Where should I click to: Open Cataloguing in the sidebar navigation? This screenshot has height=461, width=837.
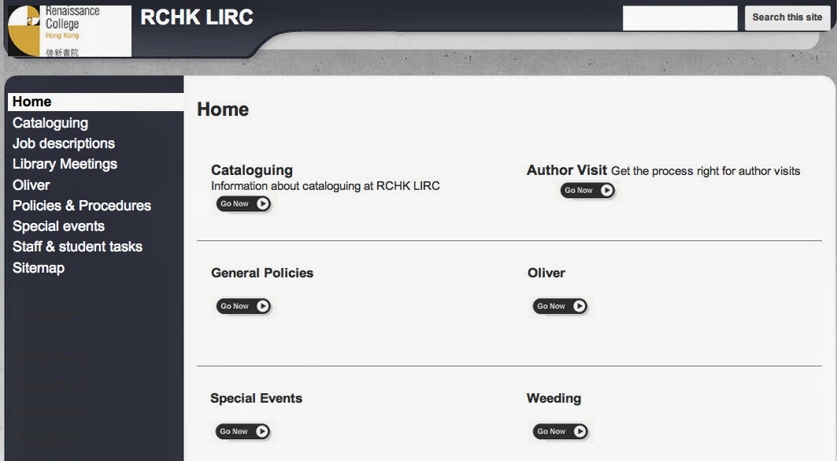coord(50,124)
